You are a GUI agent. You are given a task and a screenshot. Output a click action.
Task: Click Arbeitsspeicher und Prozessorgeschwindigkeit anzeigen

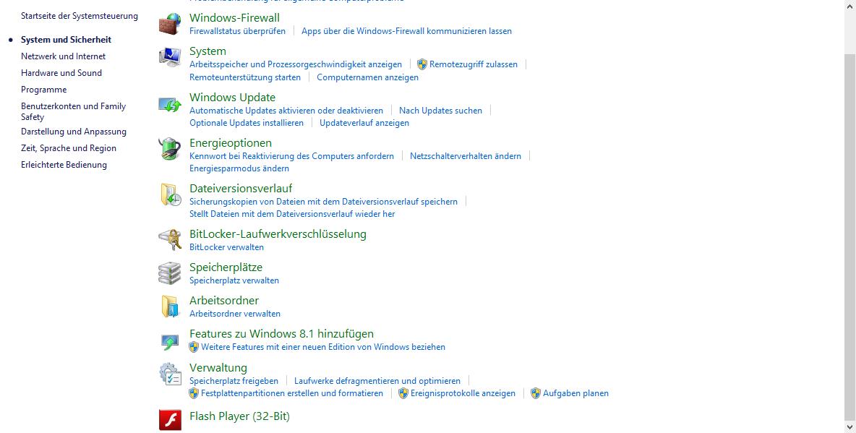click(296, 64)
